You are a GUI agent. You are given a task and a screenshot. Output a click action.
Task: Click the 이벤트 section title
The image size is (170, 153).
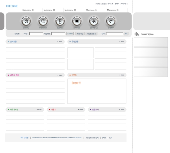[x=74, y=75]
